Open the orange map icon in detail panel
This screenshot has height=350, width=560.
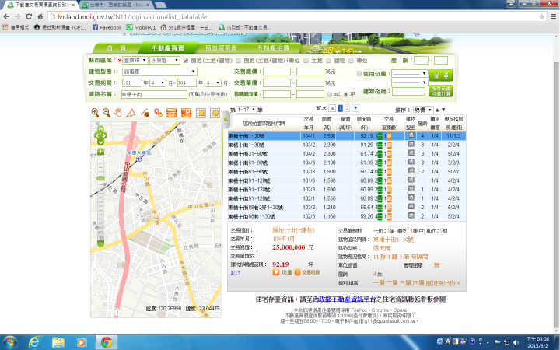275,272
